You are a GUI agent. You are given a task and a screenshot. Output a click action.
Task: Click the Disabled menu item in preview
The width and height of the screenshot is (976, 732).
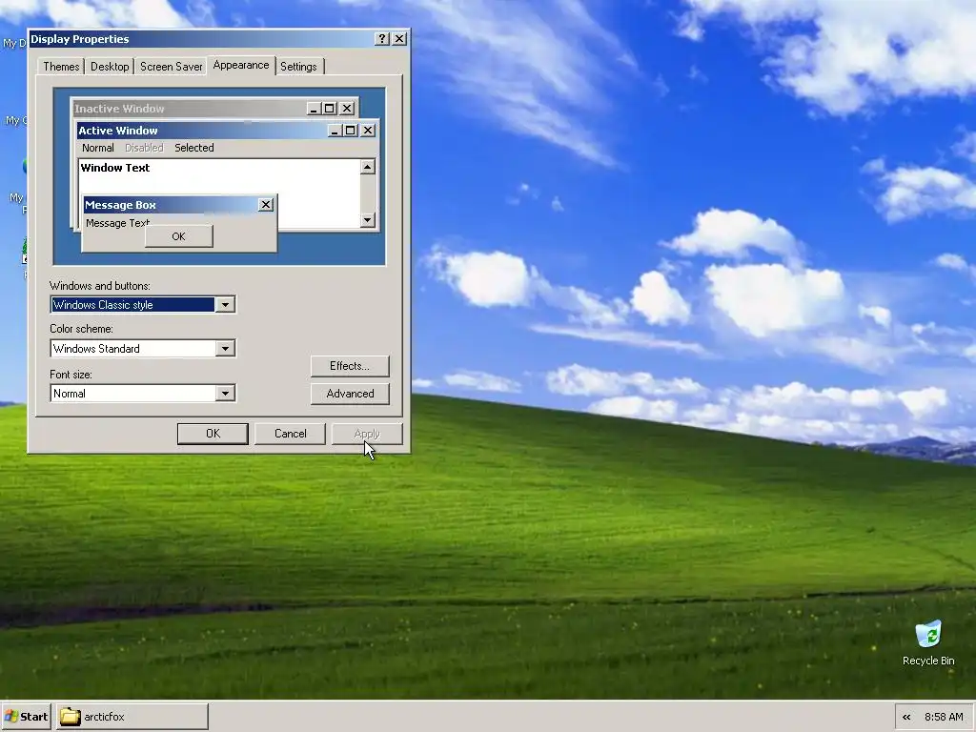(x=144, y=148)
